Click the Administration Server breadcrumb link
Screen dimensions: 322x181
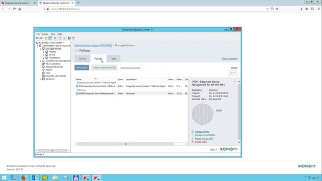point(93,45)
